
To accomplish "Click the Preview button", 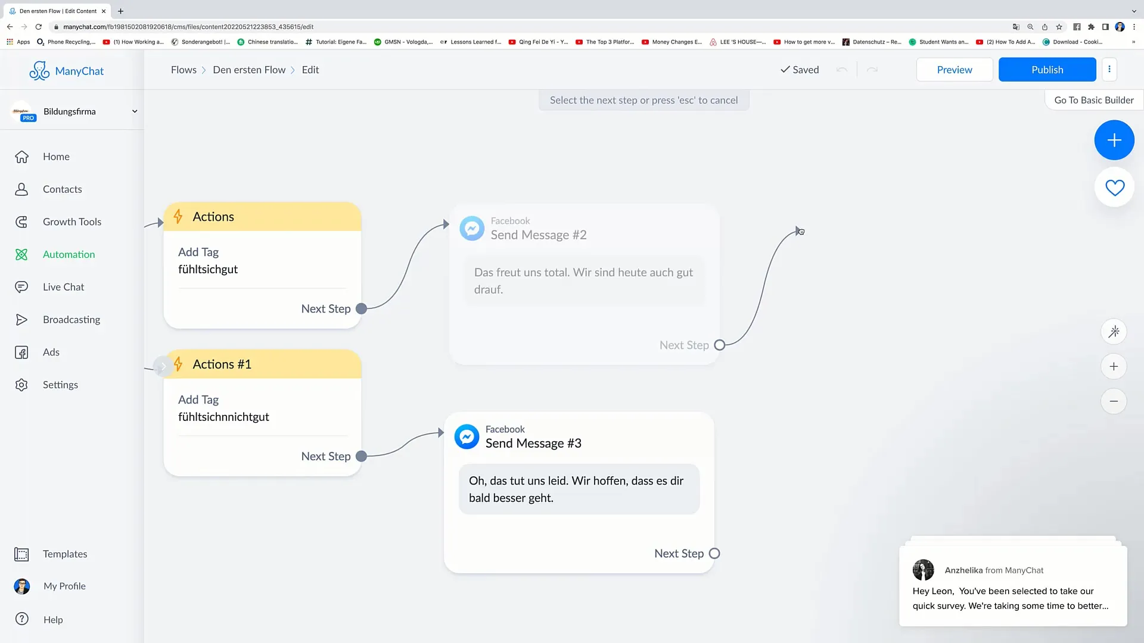I will [x=954, y=70].
